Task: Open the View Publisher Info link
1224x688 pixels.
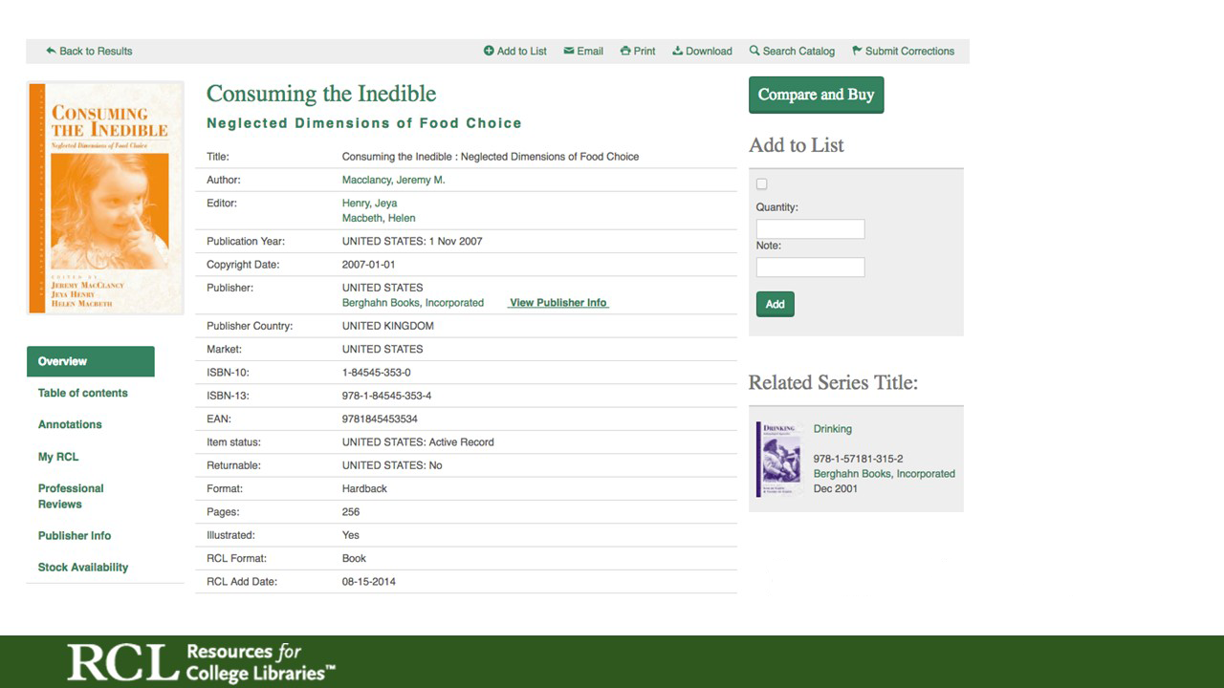Action: tap(558, 303)
